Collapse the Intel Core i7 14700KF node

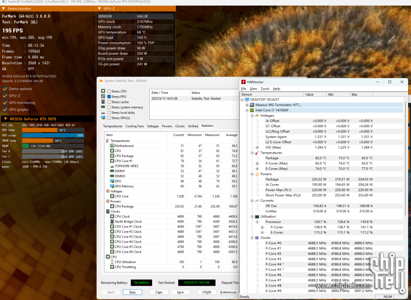[x=247, y=110]
